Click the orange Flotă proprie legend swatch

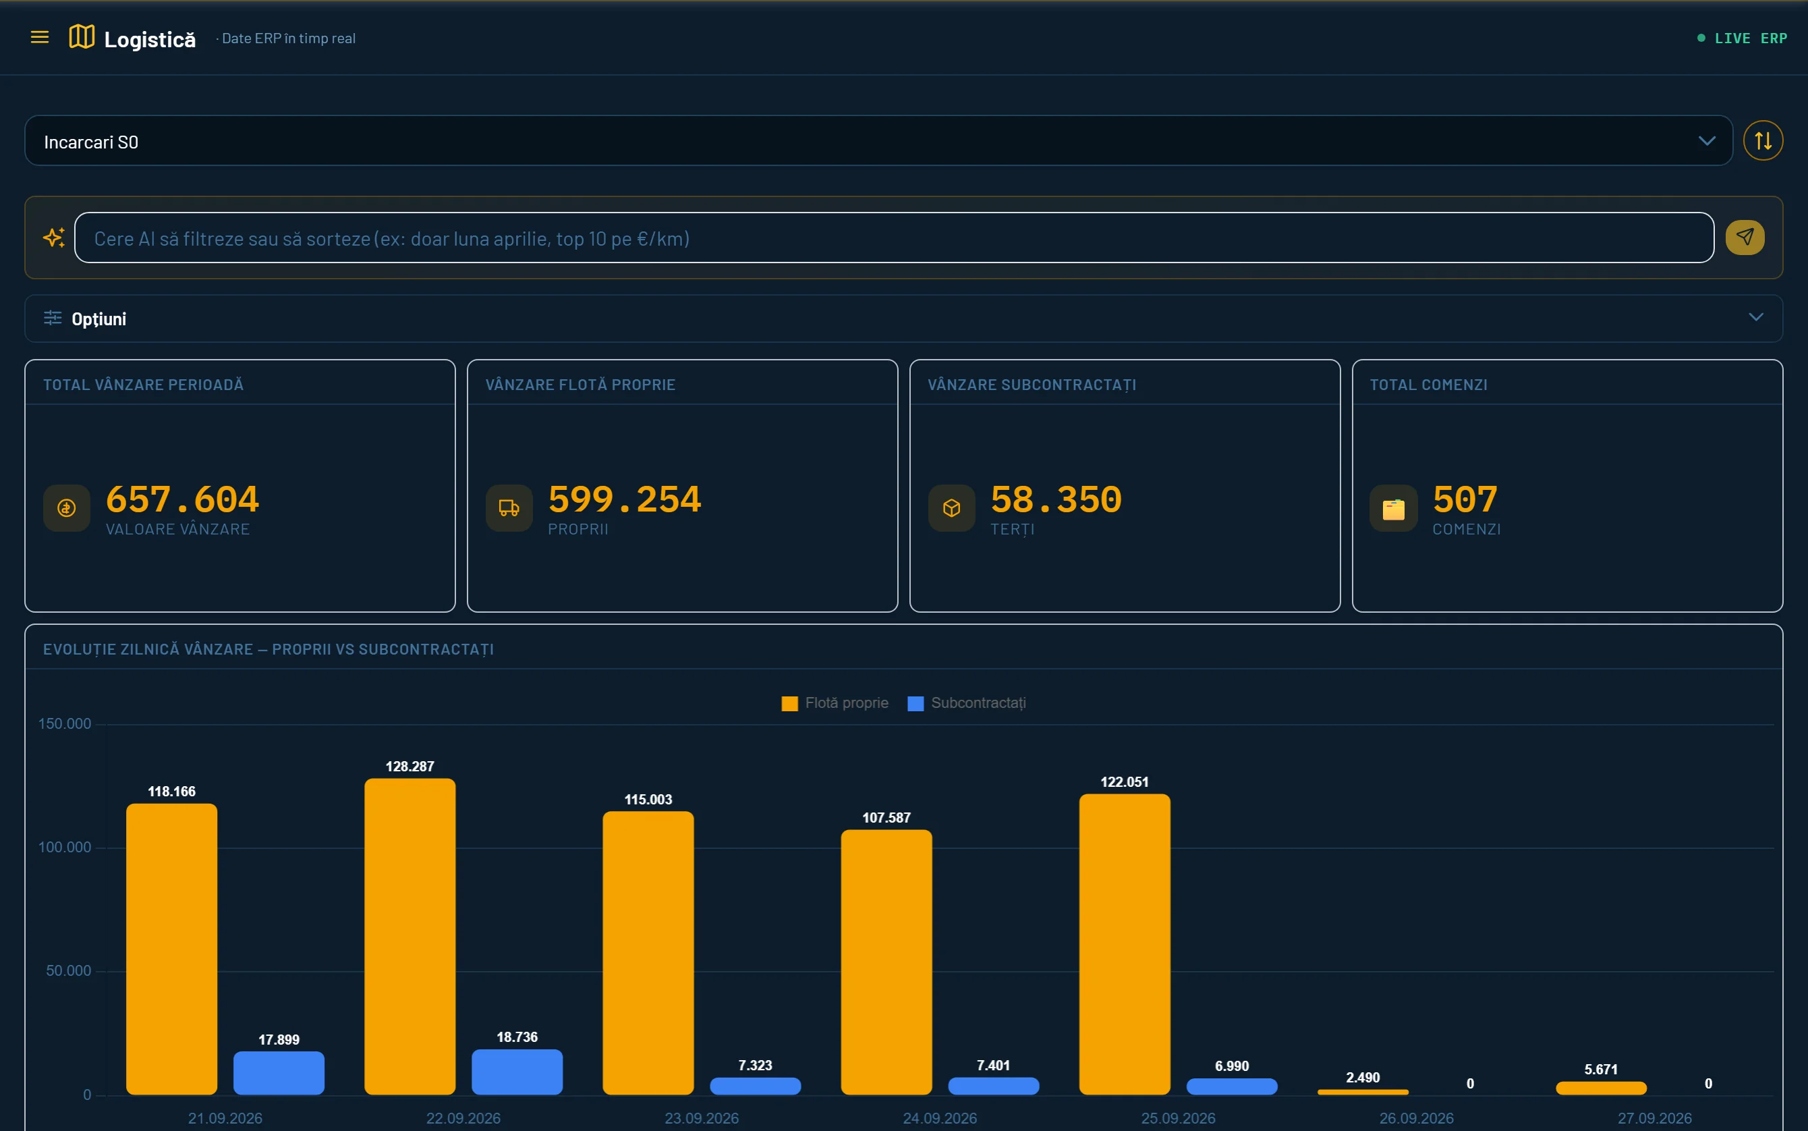[789, 704]
